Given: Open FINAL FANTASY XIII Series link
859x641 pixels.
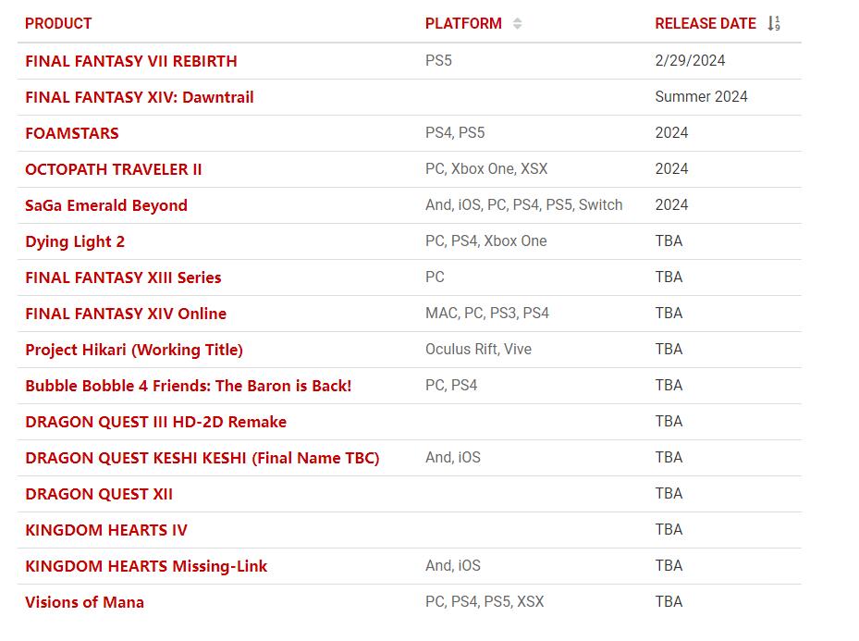Looking at the screenshot, I should click(x=123, y=277).
